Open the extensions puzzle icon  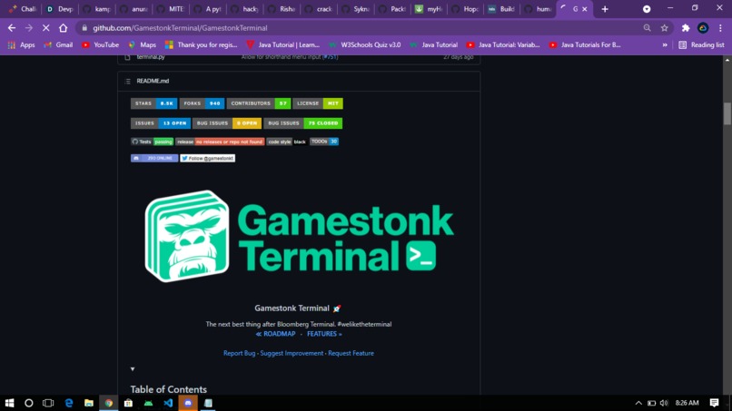coord(686,28)
